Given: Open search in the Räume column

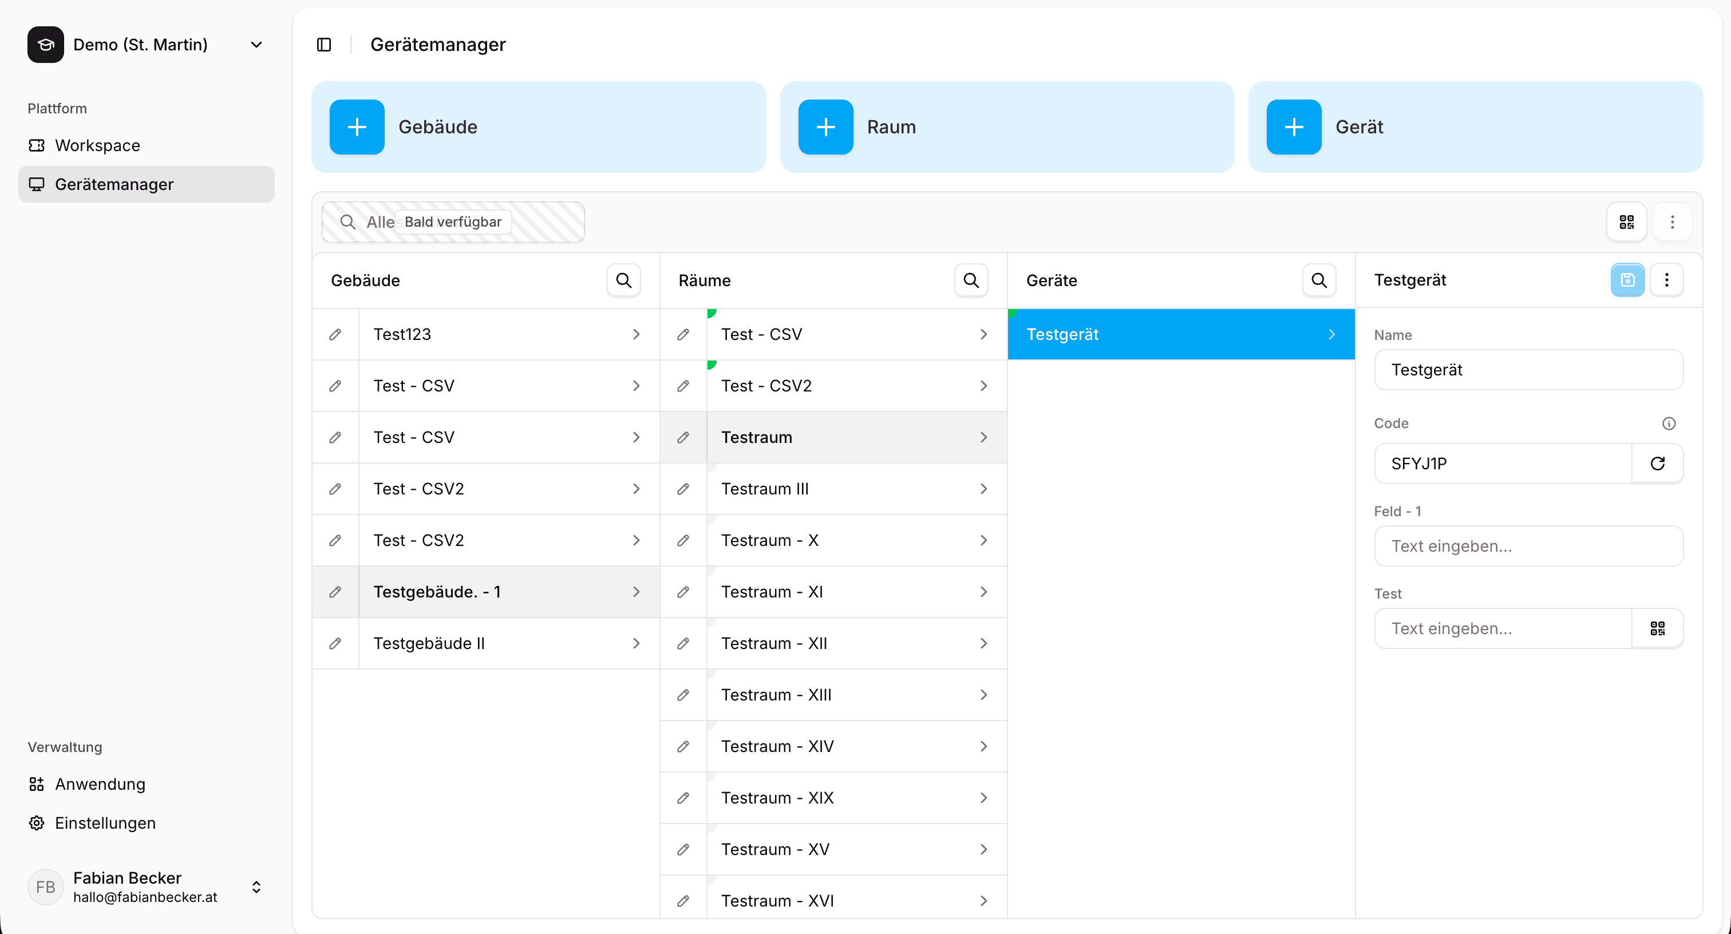Looking at the screenshot, I should click(x=970, y=279).
